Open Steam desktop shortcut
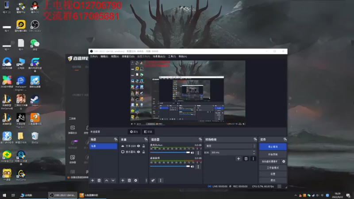This screenshot has height=199, width=354. pyautogui.click(x=35, y=101)
